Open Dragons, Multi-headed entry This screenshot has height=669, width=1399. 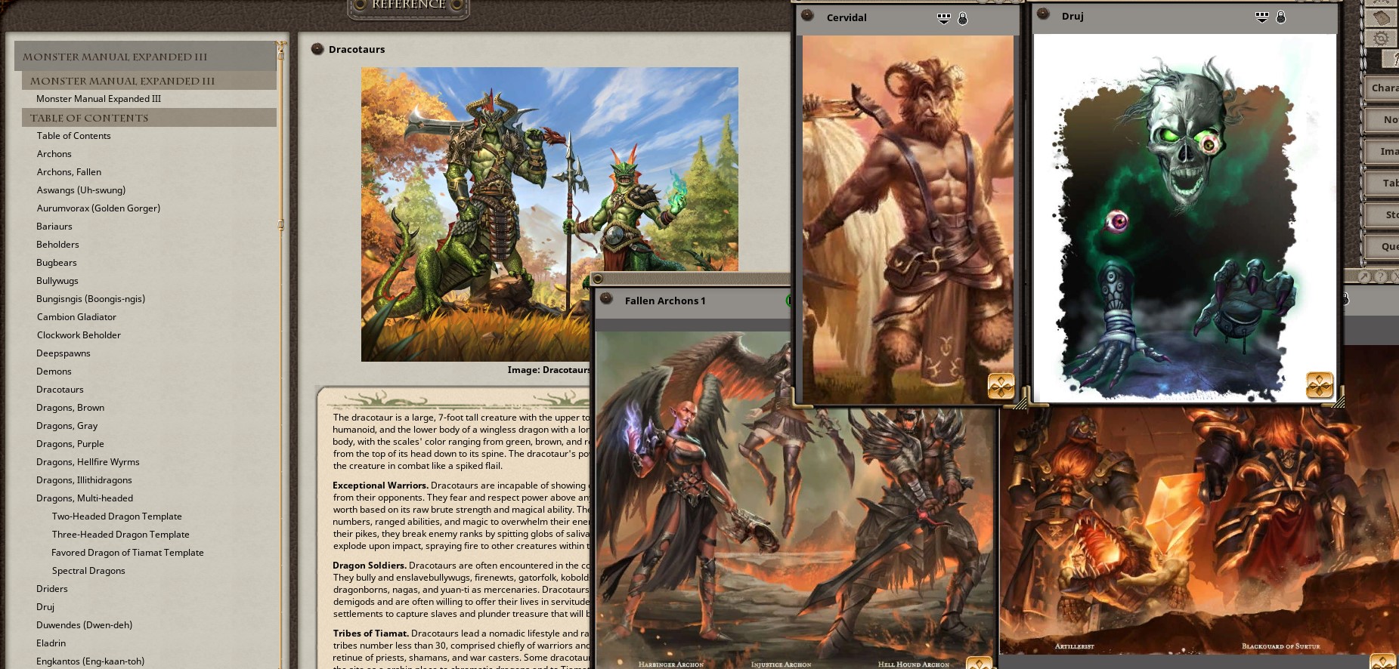click(x=85, y=498)
